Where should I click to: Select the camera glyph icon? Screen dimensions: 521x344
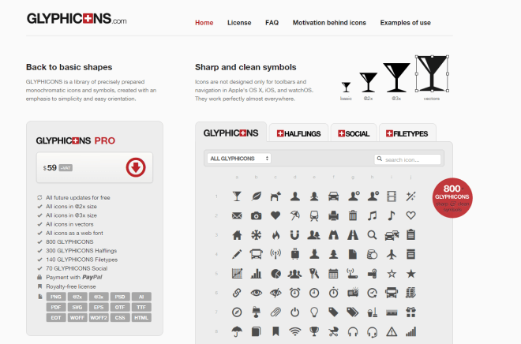(x=256, y=215)
